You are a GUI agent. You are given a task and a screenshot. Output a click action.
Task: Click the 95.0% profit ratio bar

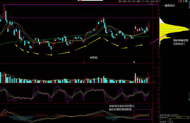[x=176, y=117]
